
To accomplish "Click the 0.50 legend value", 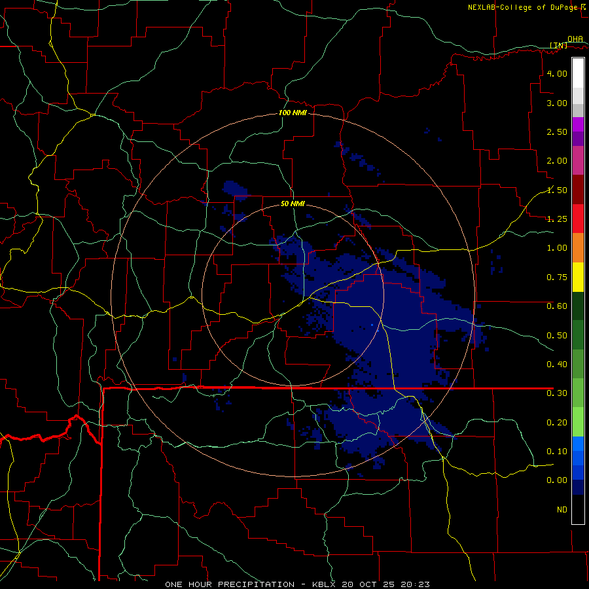I will (x=557, y=336).
